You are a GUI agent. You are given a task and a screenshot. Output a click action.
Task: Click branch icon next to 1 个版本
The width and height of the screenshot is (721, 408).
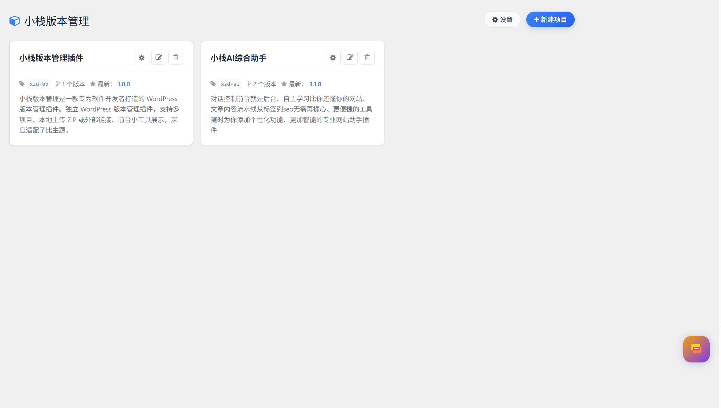58,84
